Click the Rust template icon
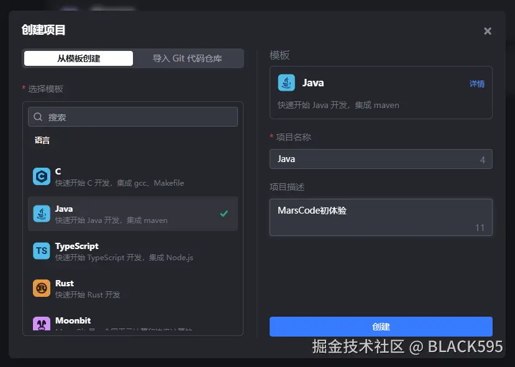This screenshot has width=515, height=367. (42, 288)
